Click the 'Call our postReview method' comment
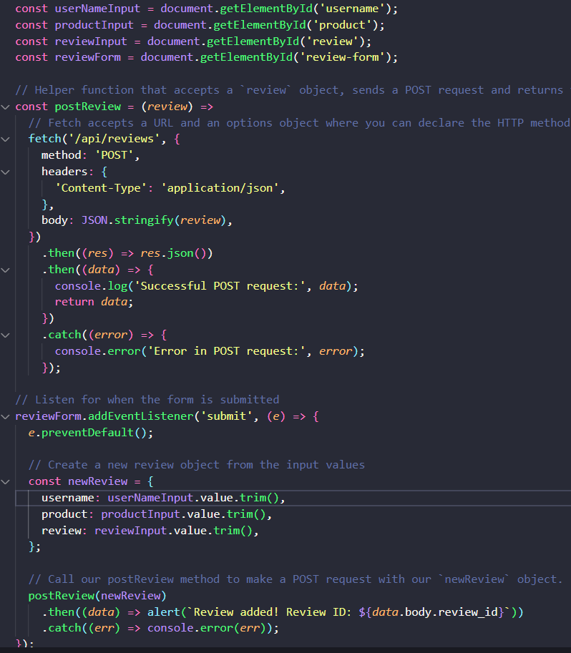 pyautogui.click(x=296, y=579)
